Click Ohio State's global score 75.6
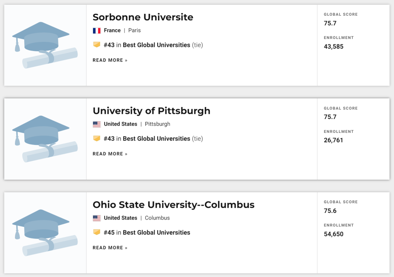This screenshot has height=277, width=394. pos(330,211)
